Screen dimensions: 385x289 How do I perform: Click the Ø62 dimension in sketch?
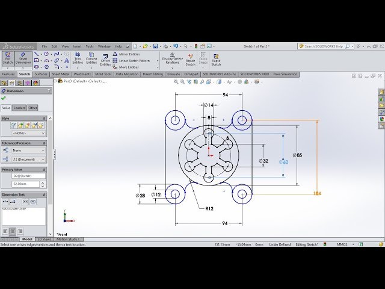(283, 162)
